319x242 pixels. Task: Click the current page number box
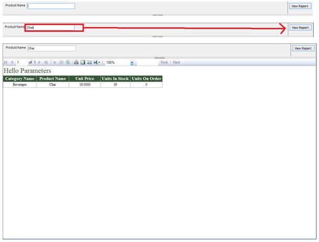click(21, 62)
